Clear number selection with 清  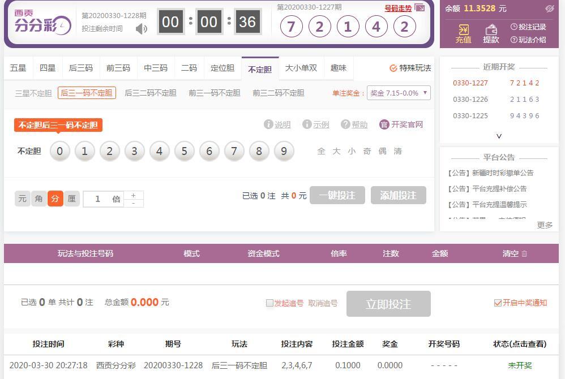398,151
